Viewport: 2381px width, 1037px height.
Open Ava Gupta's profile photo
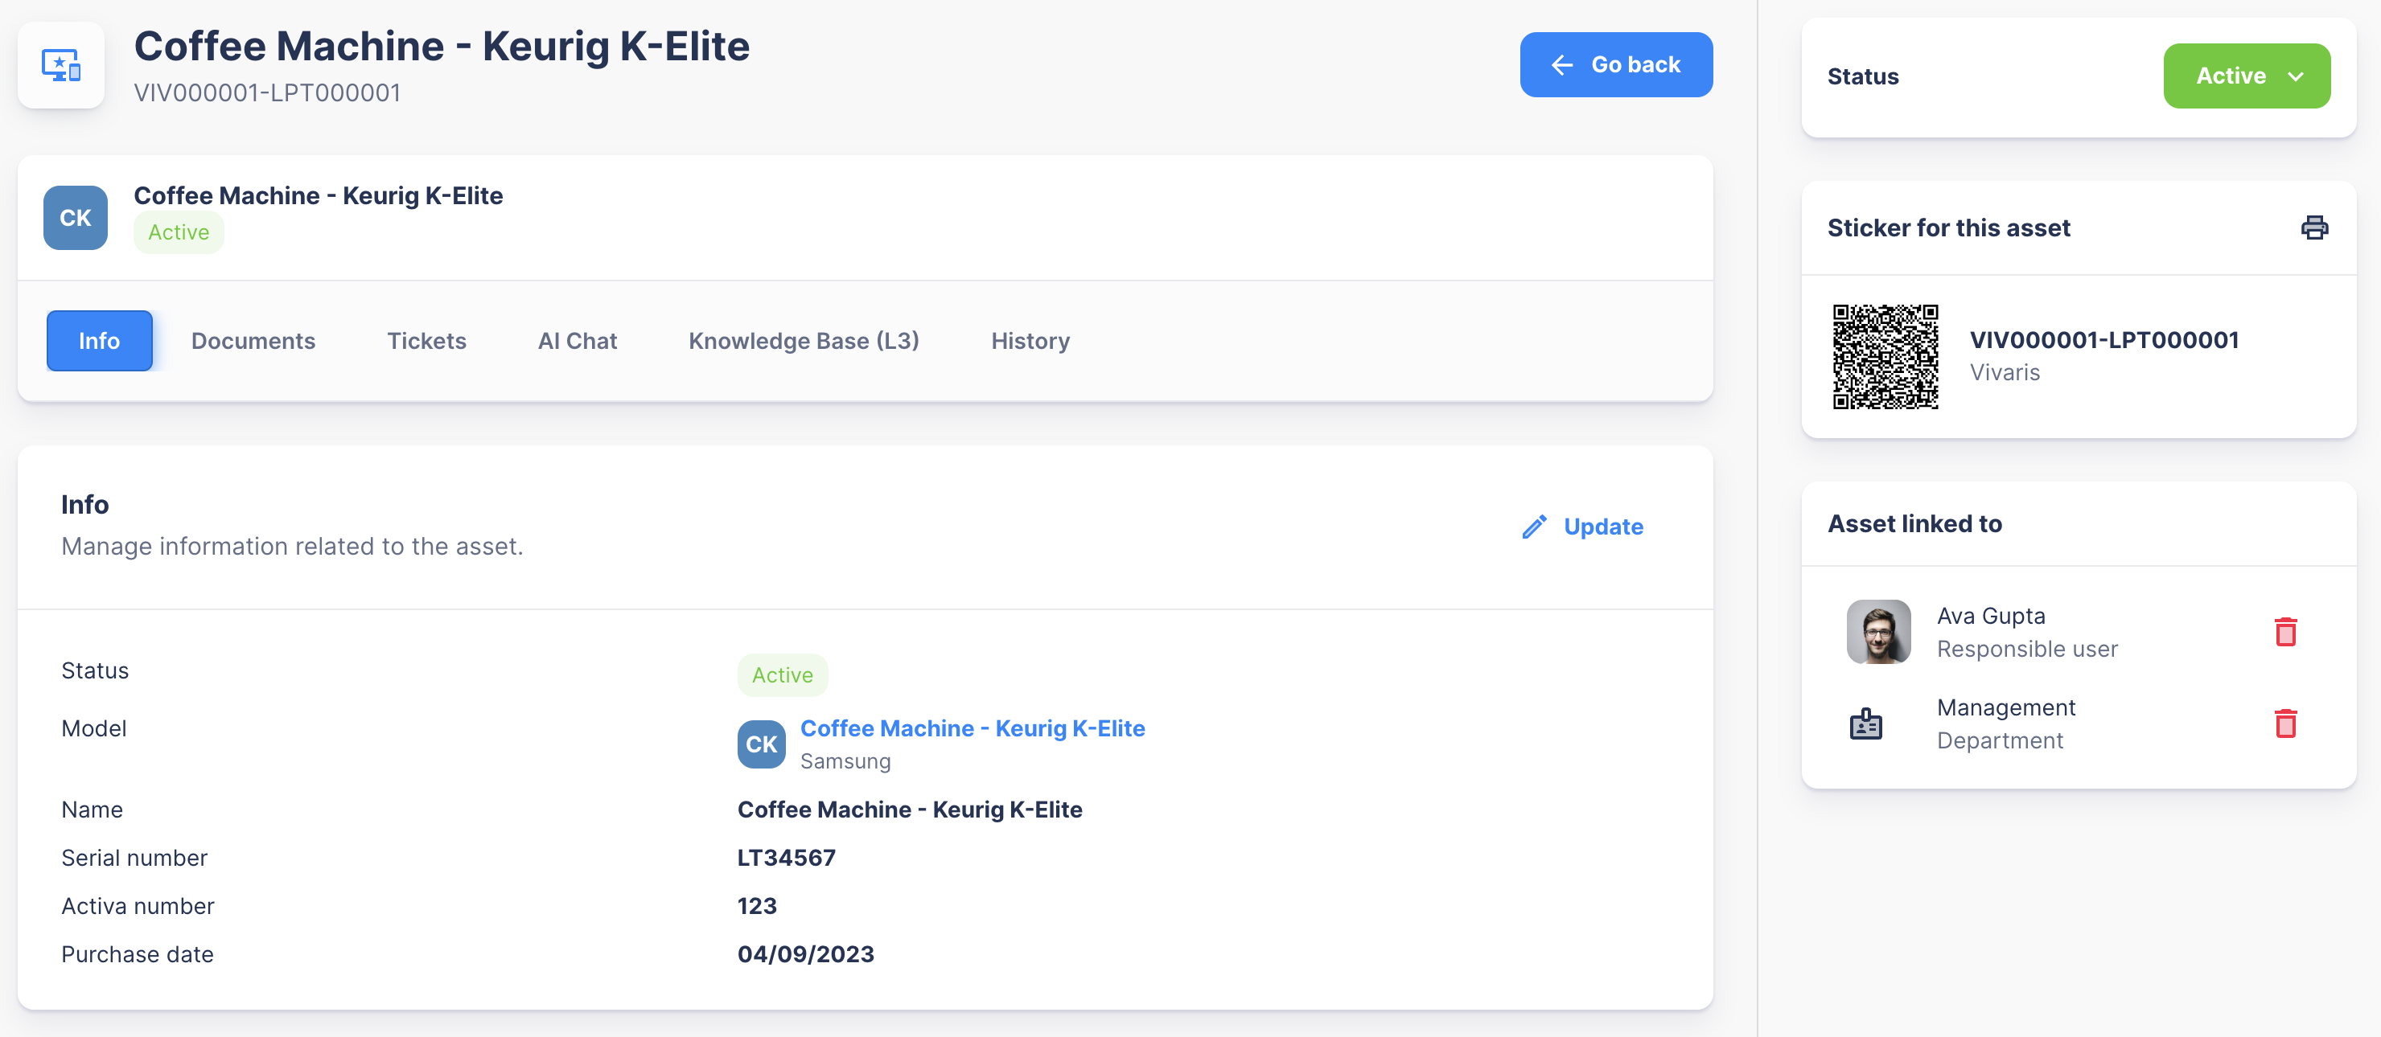[x=1878, y=632]
